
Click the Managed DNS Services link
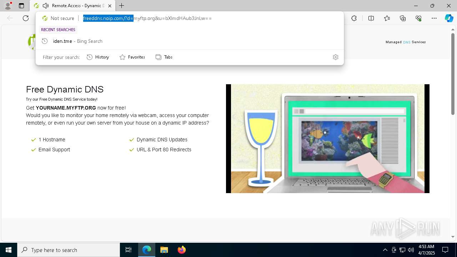(406, 42)
